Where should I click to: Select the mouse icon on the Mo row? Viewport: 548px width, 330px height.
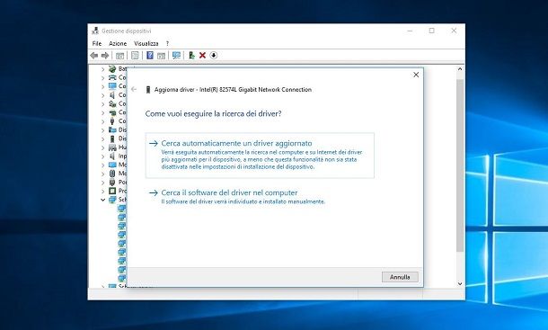[112, 174]
